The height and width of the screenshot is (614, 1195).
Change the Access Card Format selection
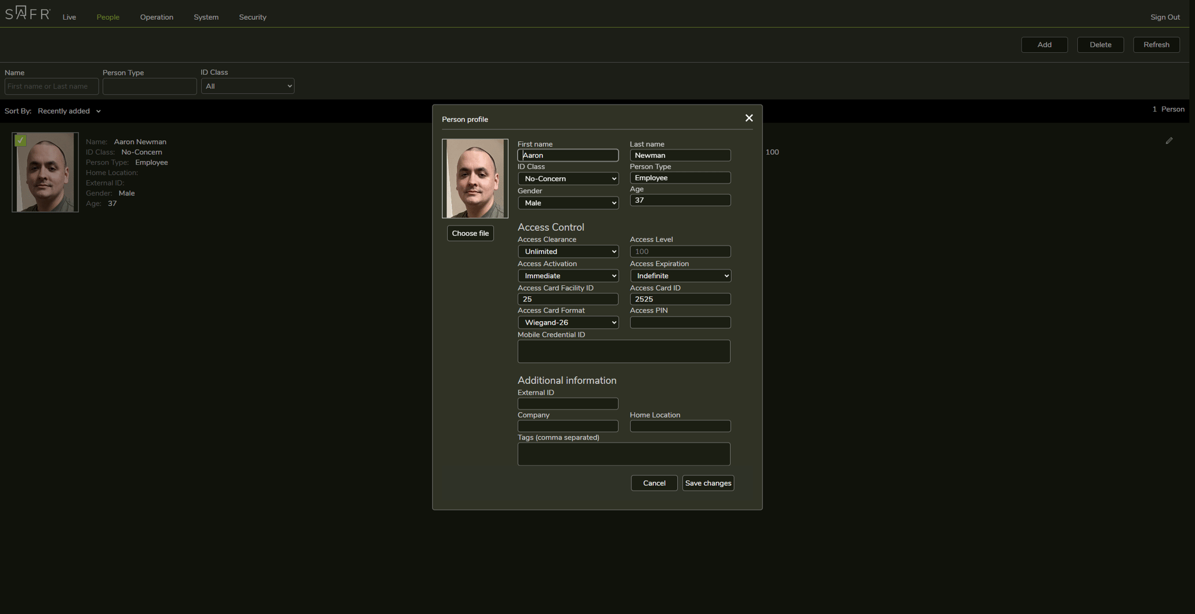pyautogui.click(x=568, y=322)
